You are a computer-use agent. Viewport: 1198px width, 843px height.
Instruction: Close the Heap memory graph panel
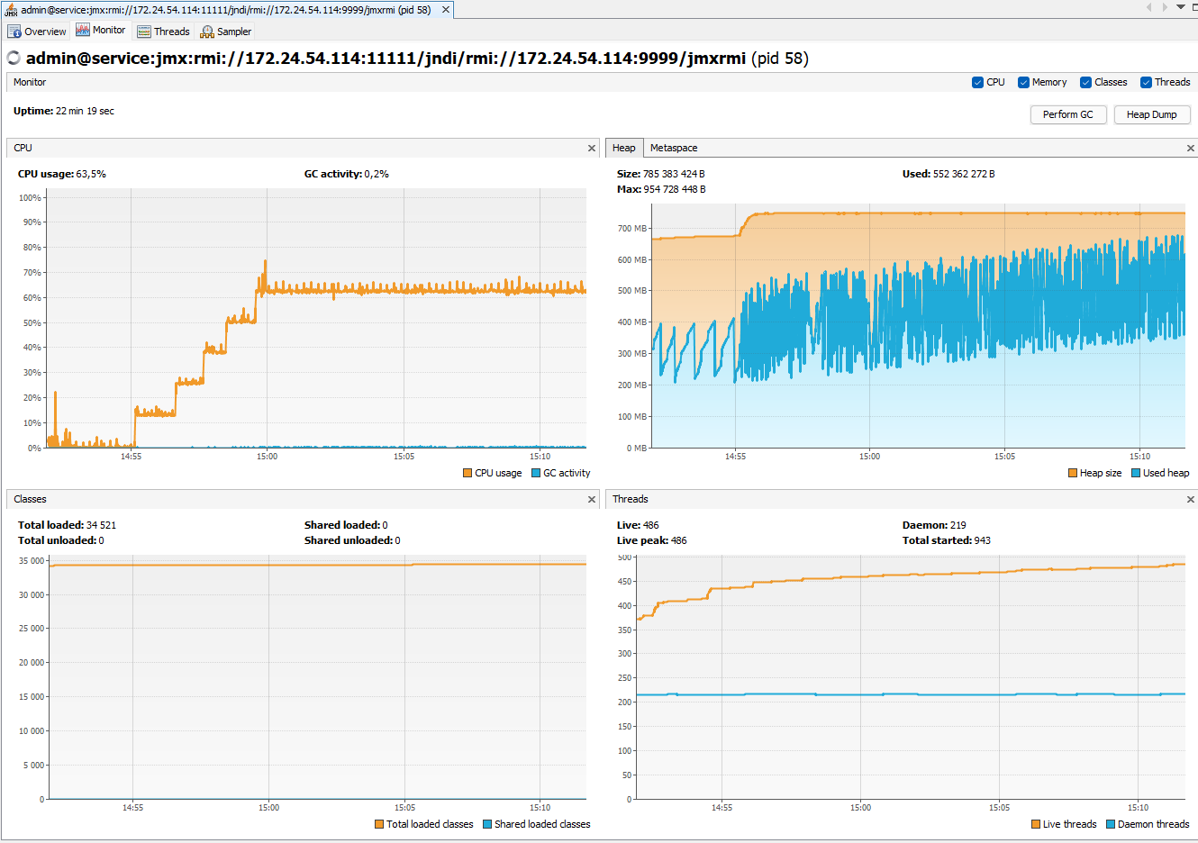1190,149
